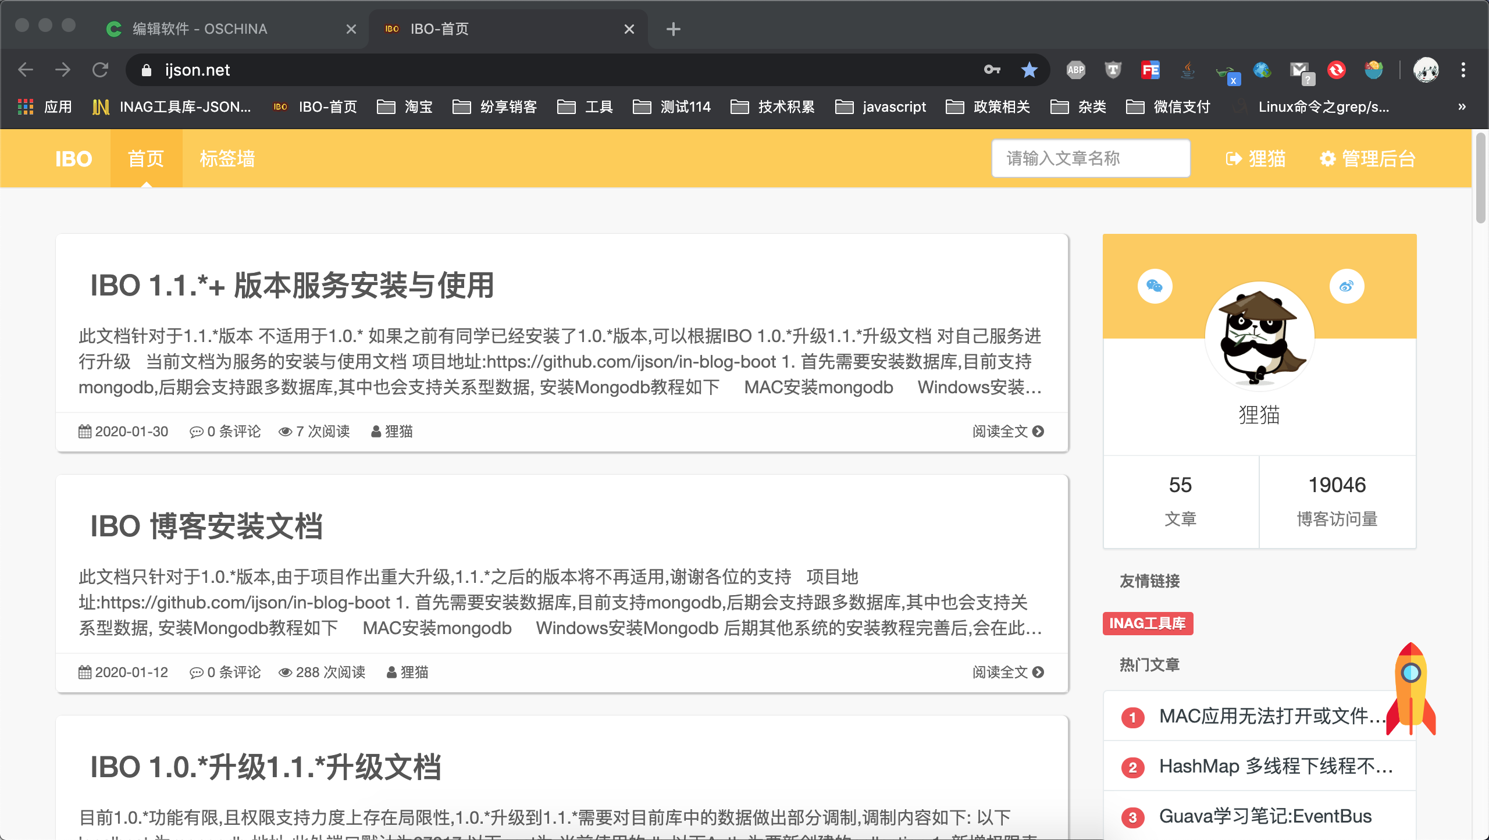The image size is (1489, 840).
Task: Switch to the 编辑软件 - OSCHINA tab
Action: coord(200,29)
